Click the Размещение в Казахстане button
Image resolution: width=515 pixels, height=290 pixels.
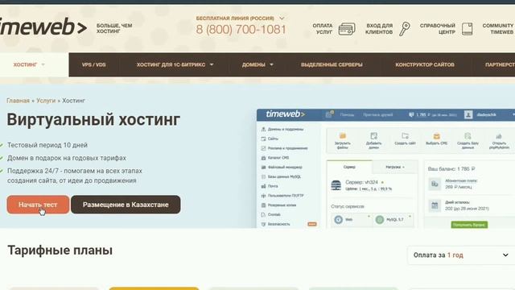(126, 205)
